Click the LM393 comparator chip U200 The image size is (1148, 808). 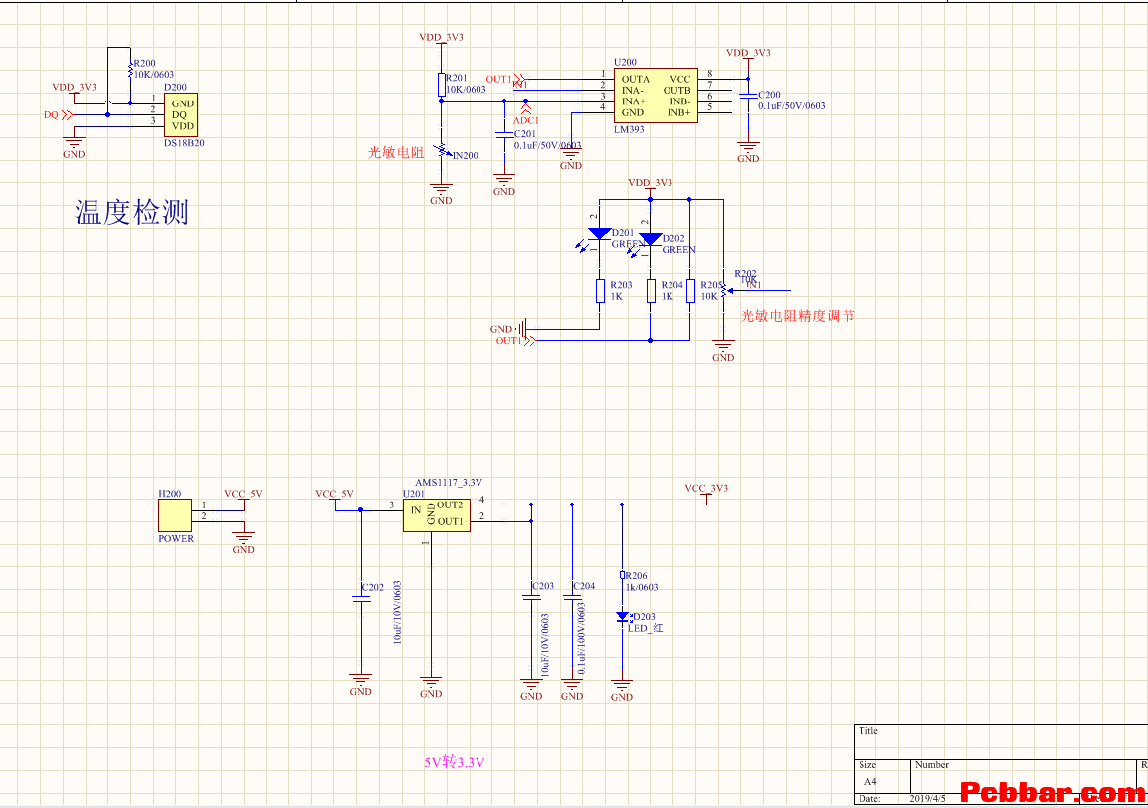coord(656,96)
